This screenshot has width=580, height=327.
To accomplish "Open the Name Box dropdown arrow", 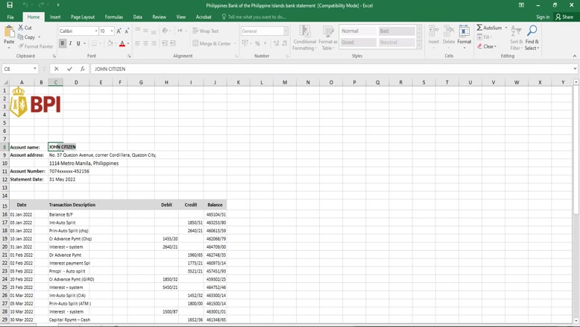I will [35, 69].
